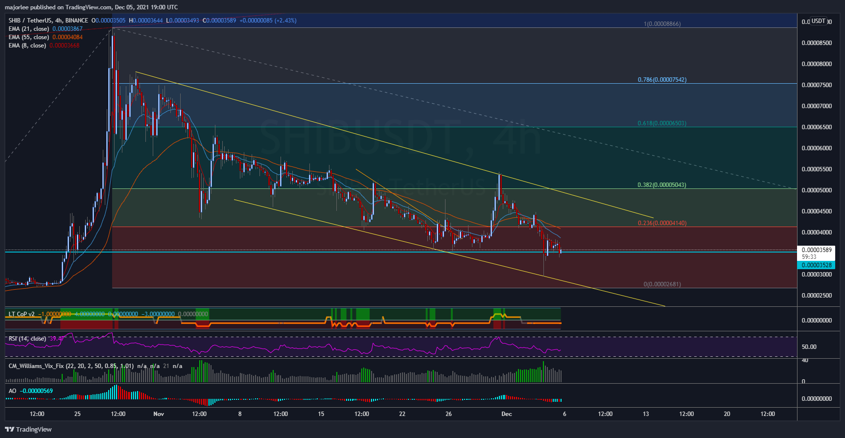Click the Dec date on time axis
The height and width of the screenshot is (438, 845).
[x=507, y=414]
